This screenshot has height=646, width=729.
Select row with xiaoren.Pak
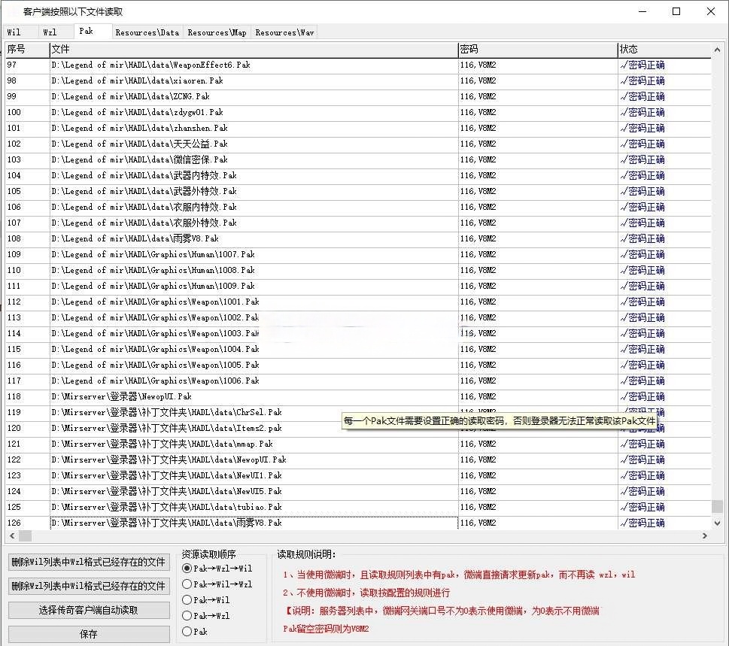click(358, 81)
